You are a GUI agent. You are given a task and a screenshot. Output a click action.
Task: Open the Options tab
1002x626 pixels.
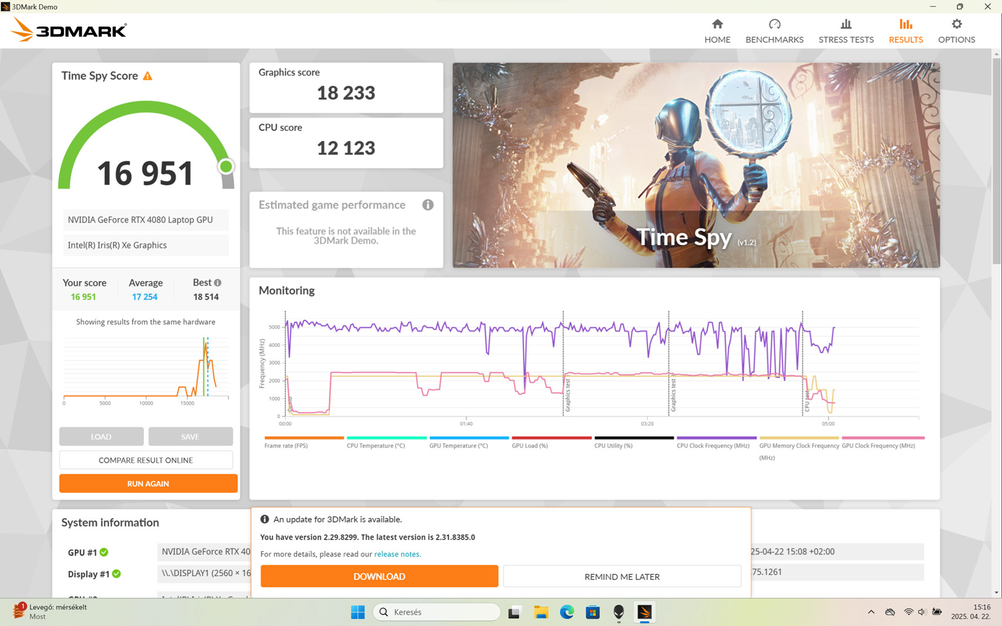(x=956, y=31)
